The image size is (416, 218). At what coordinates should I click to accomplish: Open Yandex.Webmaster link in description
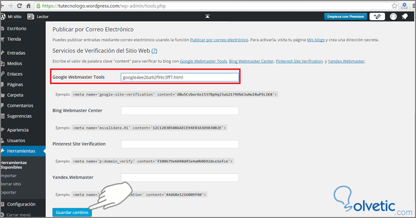pyautogui.click(x=346, y=61)
